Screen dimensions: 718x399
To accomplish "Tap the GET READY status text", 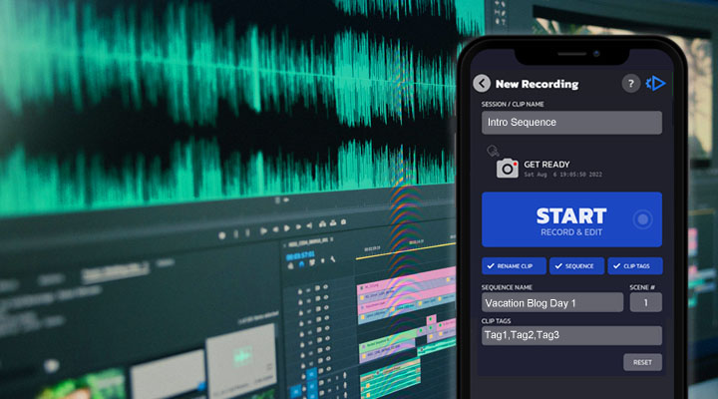I will pos(546,164).
